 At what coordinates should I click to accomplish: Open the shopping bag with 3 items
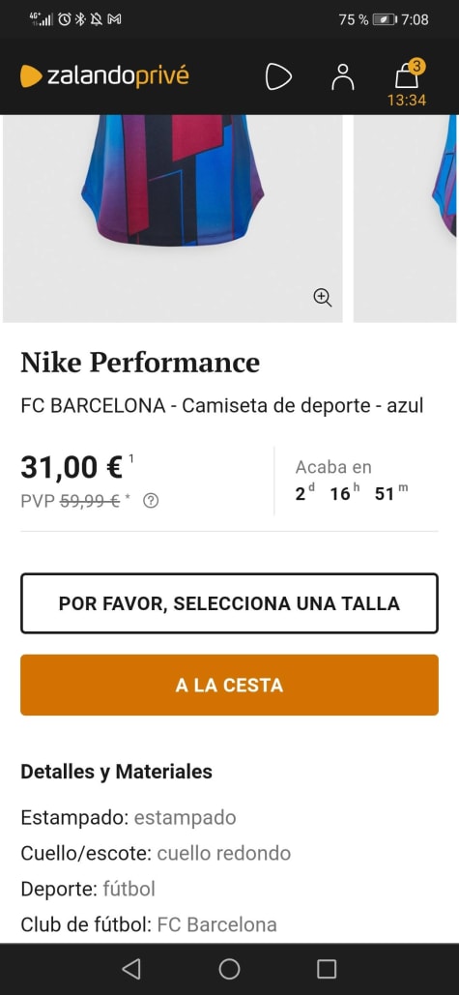pyautogui.click(x=407, y=75)
